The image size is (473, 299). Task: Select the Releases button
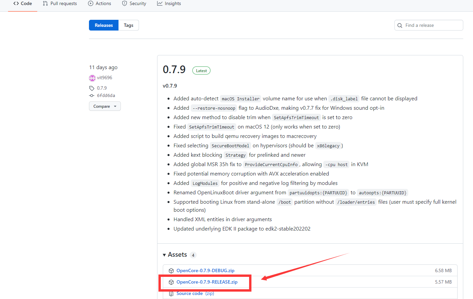(x=104, y=25)
